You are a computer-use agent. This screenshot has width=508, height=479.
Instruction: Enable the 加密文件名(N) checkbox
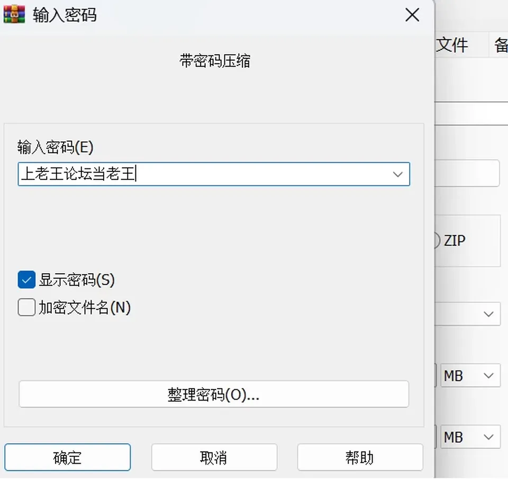coord(26,307)
